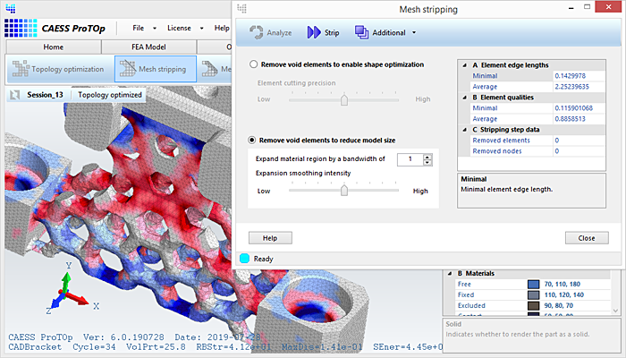Click the Additional stacked-windows icon
Image resolution: width=626 pixels, height=358 pixels.
(x=362, y=33)
